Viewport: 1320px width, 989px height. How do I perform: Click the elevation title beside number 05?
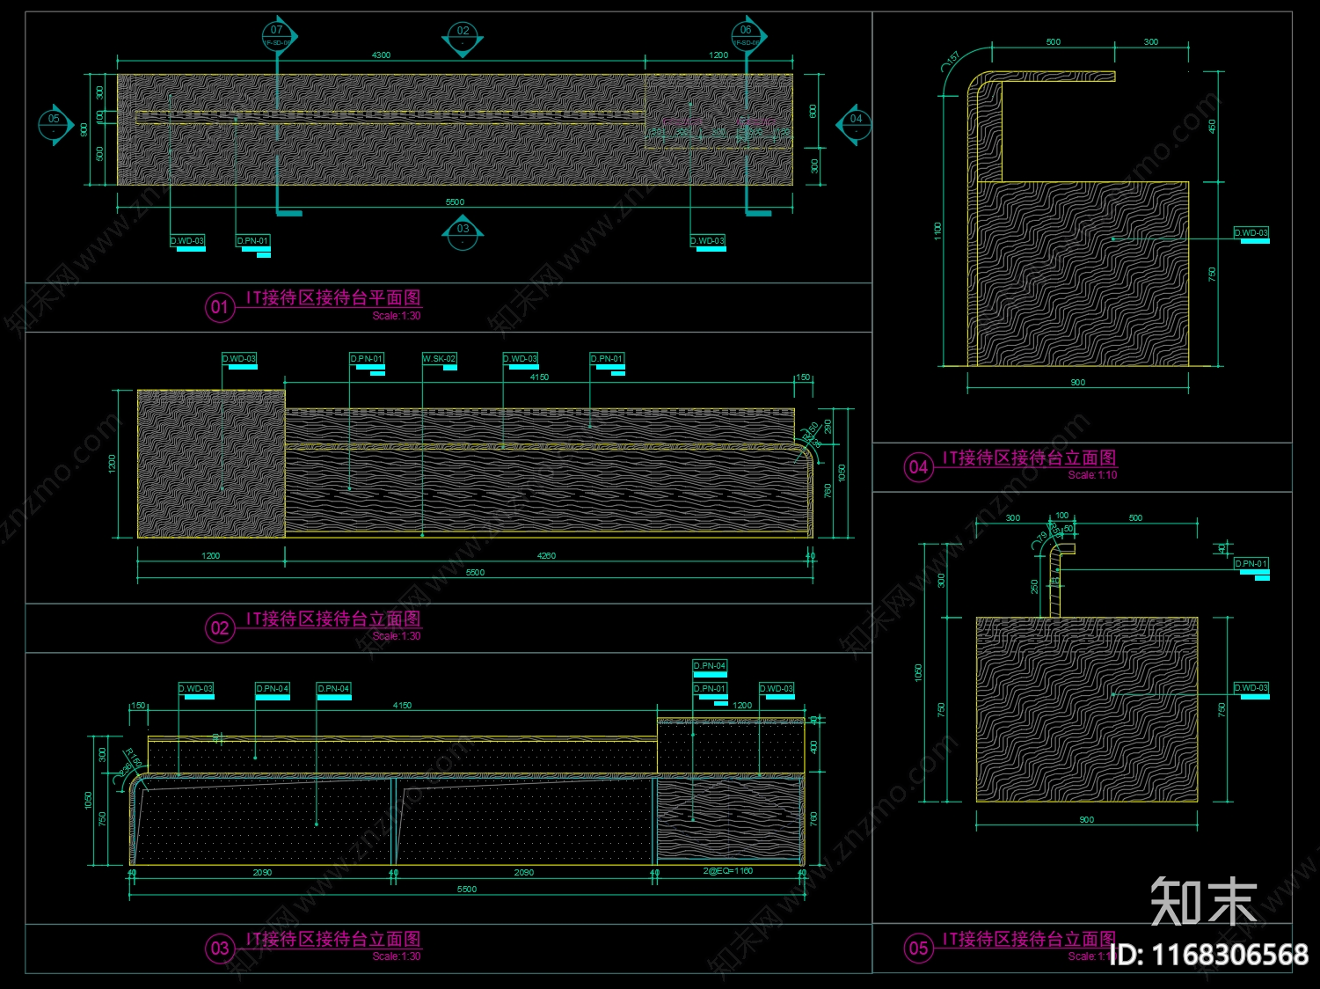pyautogui.click(x=1030, y=939)
